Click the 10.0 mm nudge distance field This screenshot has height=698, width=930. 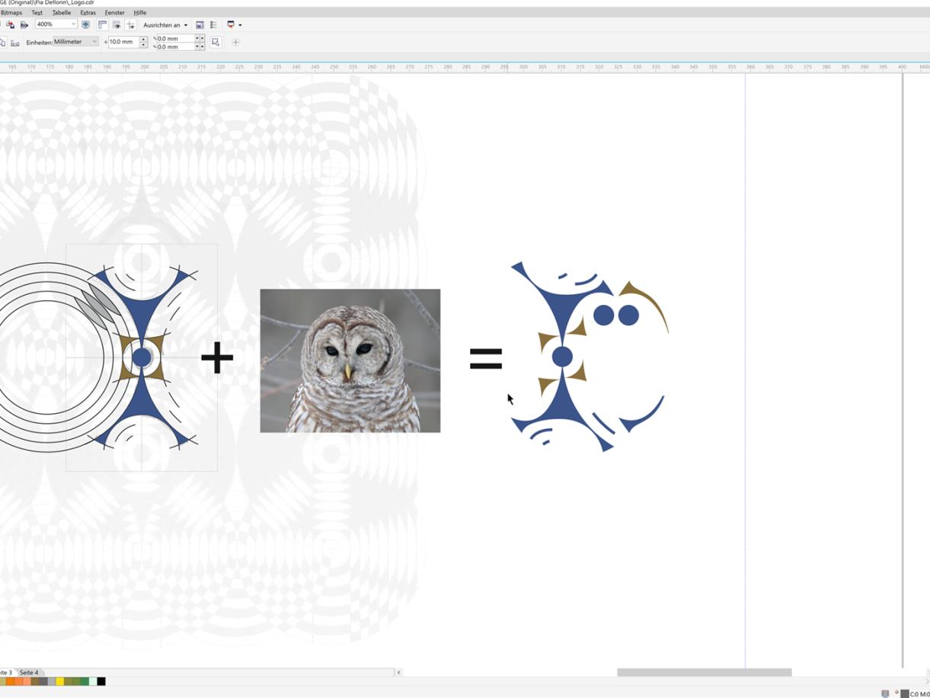click(122, 43)
